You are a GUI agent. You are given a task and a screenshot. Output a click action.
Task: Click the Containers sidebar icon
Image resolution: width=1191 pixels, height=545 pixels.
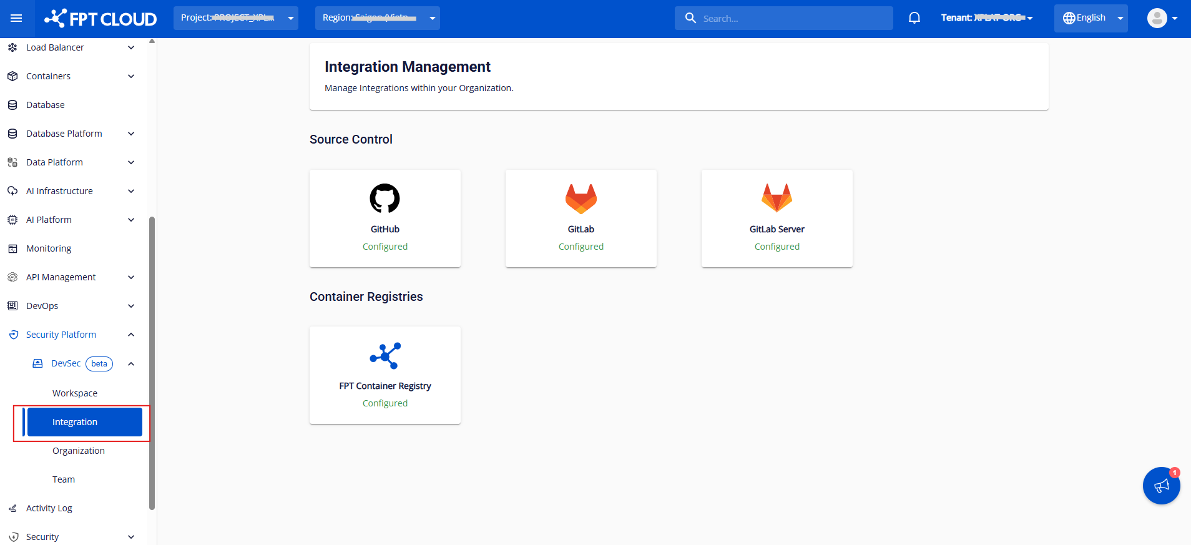pyautogui.click(x=12, y=76)
